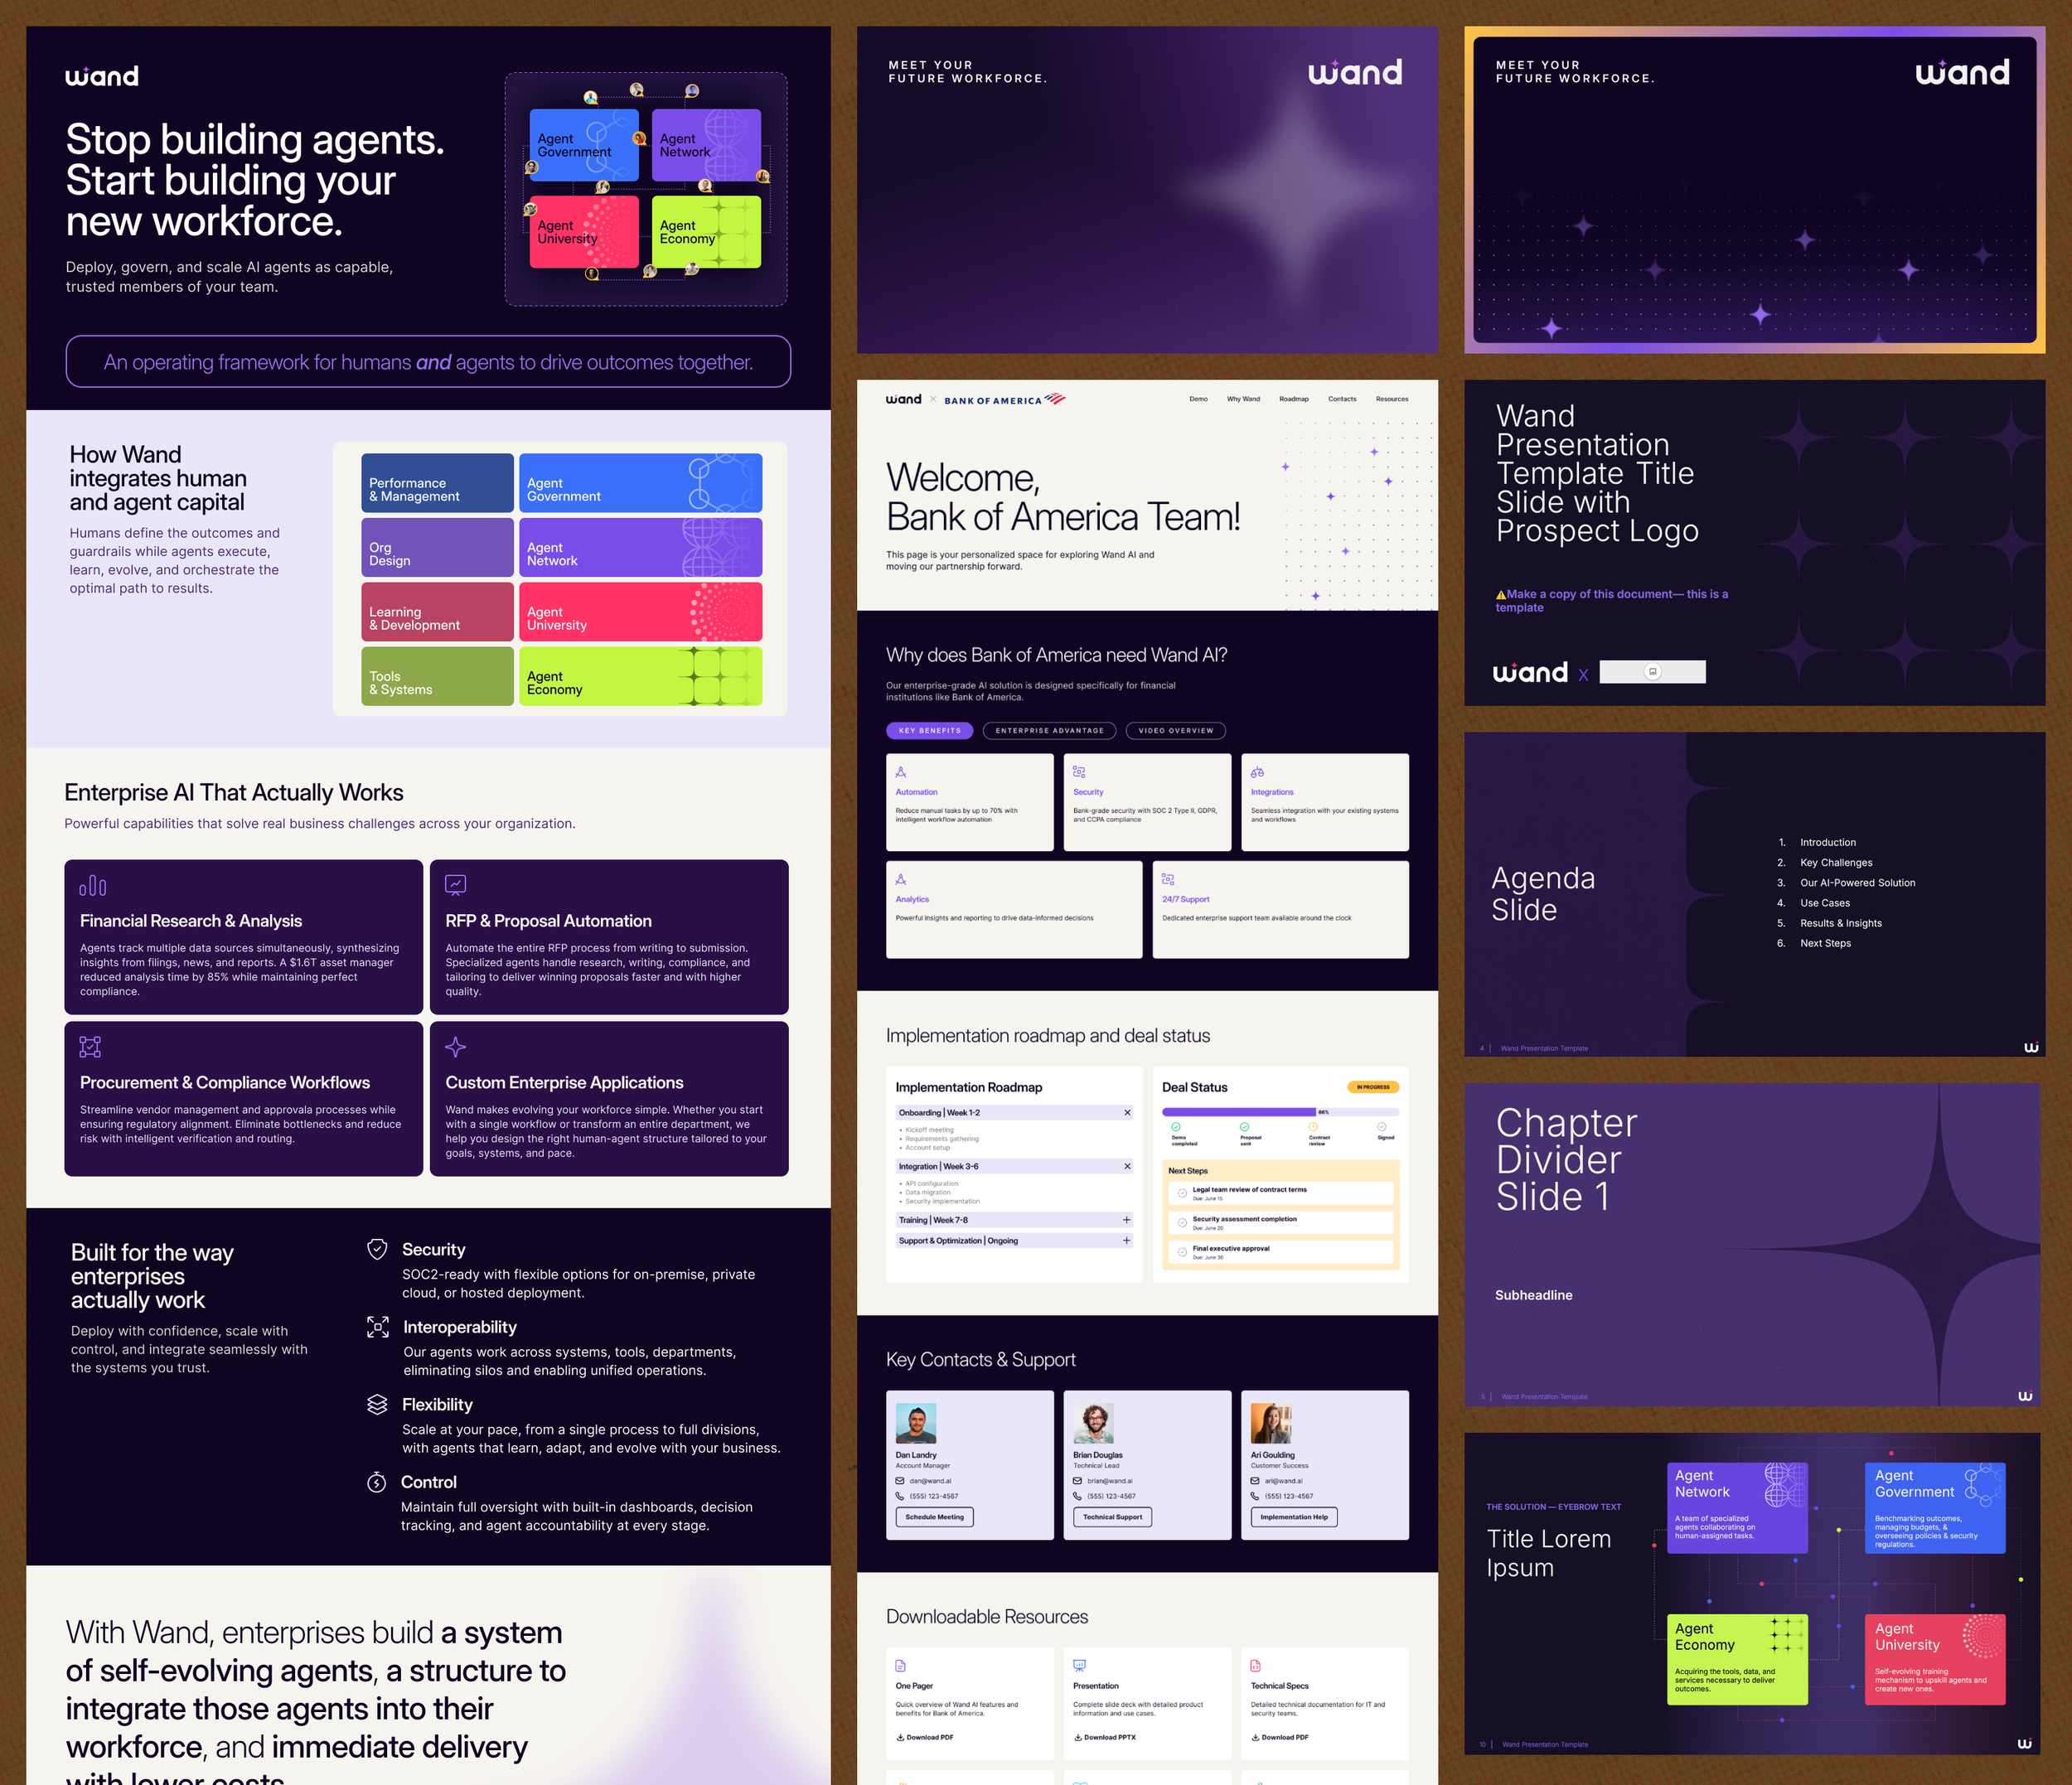Go to Roadmap in the top navigation
Image resolution: width=2072 pixels, height=1785 pixels.
[1294, 399]
